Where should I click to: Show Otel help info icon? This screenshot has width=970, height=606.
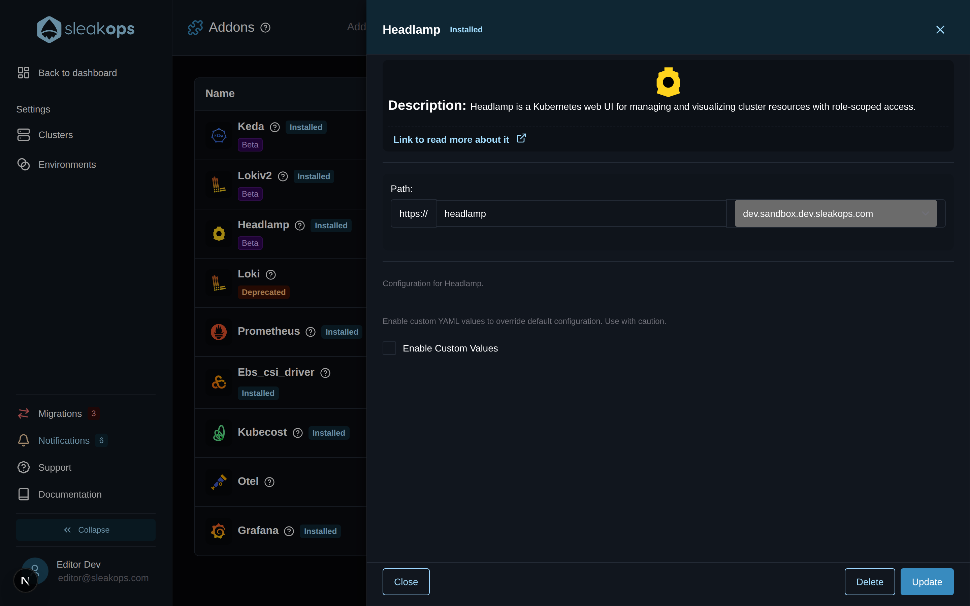pyautogui.click(x=269, y=482)
